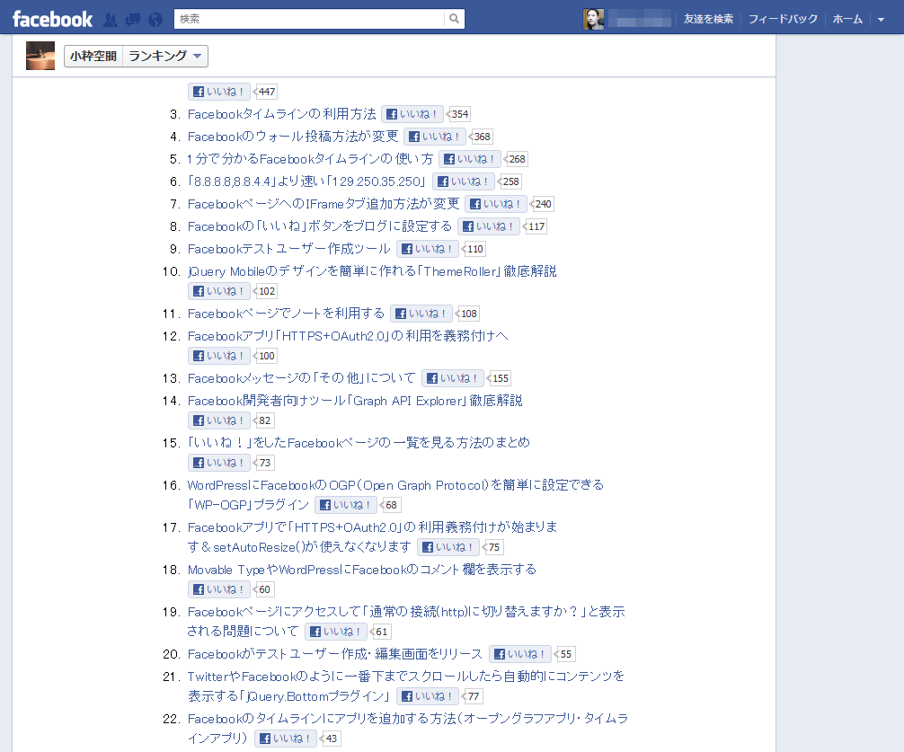Like the 「いいね」ボタンをブログに設定する article
Viewport: 904px width, 752px height.
[x=489, y=226]
